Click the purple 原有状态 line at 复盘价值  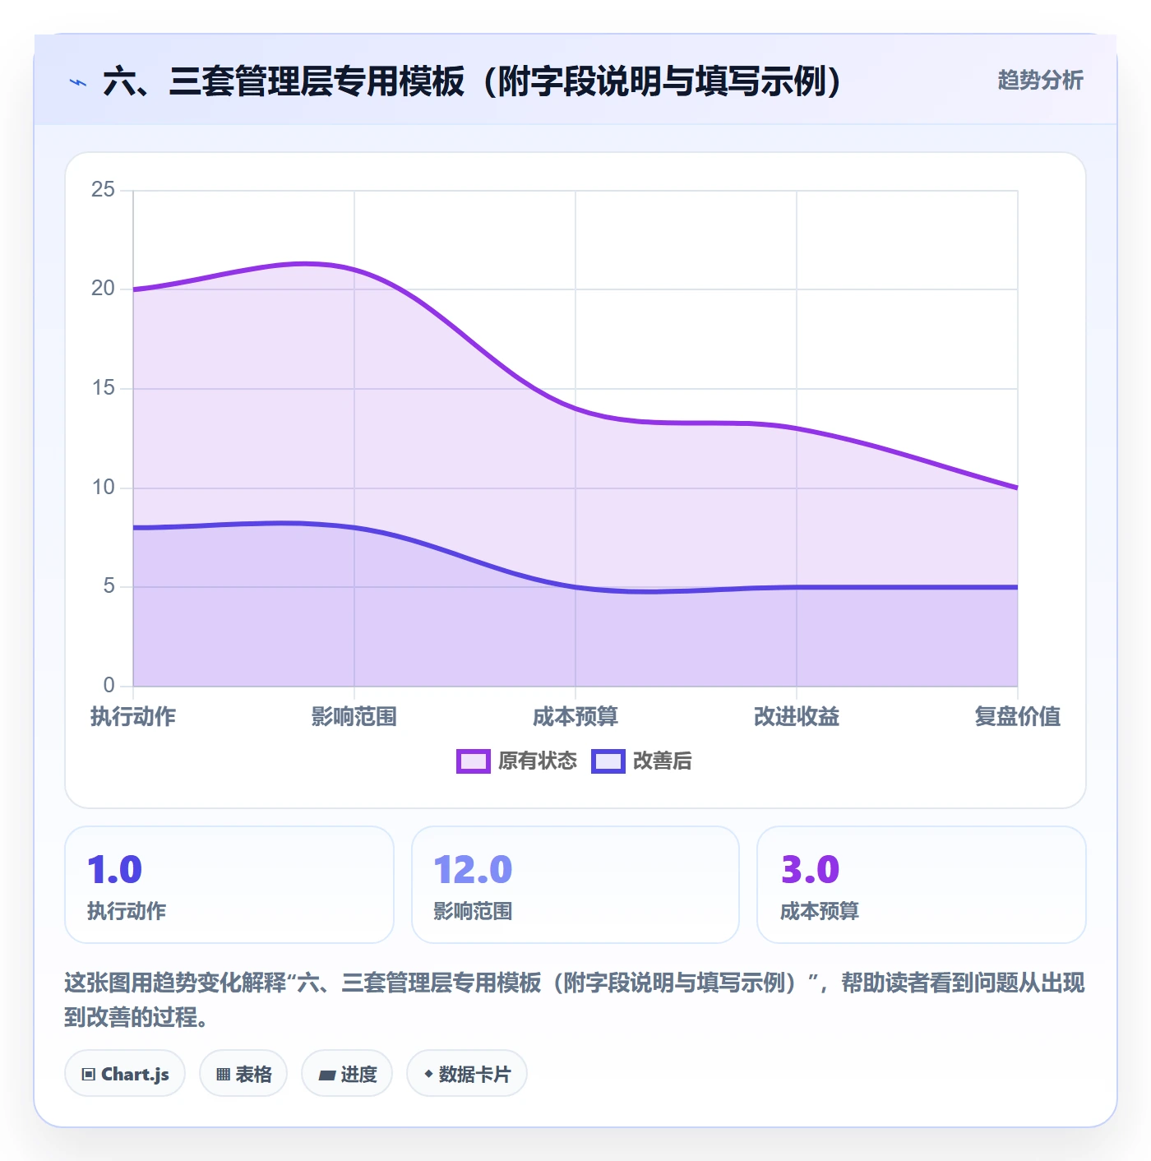pyautogui.click(x=1016, y=488)
